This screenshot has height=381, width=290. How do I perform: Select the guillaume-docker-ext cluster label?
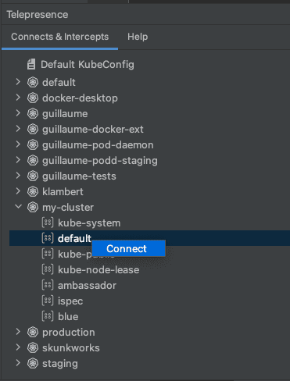(x=93, y=130)
